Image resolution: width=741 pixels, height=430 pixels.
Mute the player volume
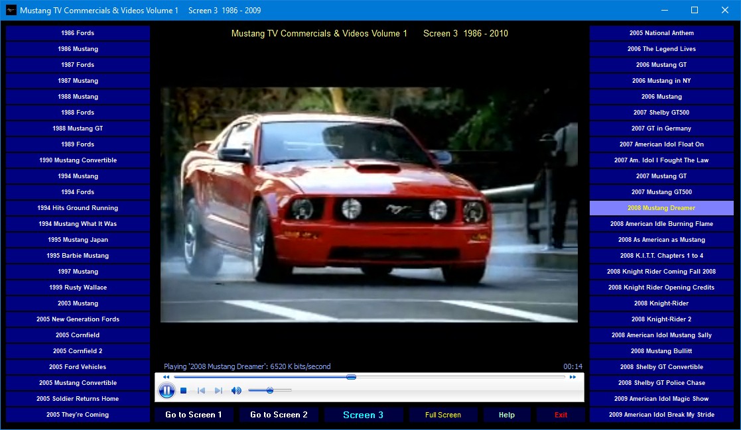coord(236,390)
